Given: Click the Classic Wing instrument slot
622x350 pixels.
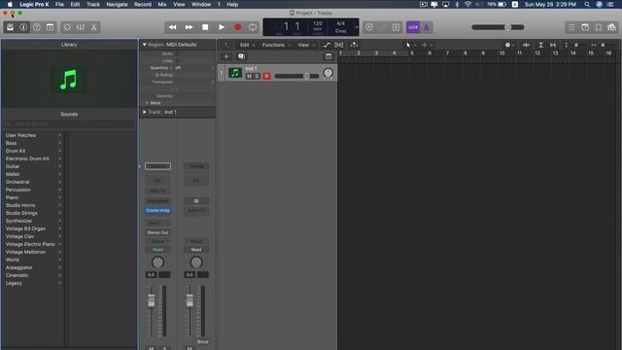Looking at the screenshot, I should 157,210.
